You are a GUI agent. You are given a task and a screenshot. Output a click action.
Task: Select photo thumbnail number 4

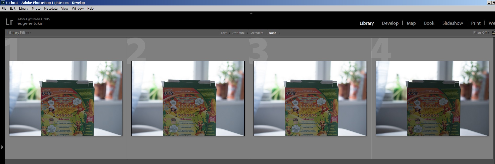pos(432,98)
